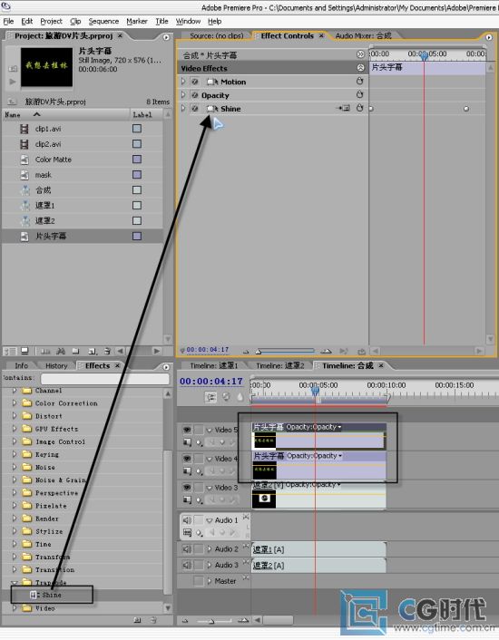
Task: Toggle the Shine effect on/off icon
Action: [195, 109]
